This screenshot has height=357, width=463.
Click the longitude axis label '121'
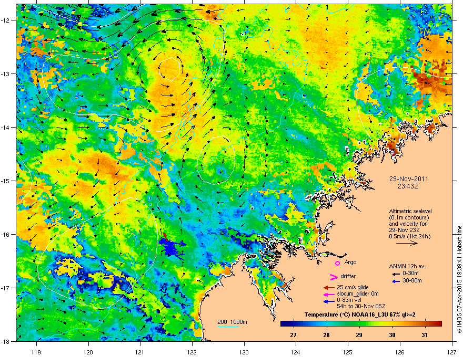point(140,352)
